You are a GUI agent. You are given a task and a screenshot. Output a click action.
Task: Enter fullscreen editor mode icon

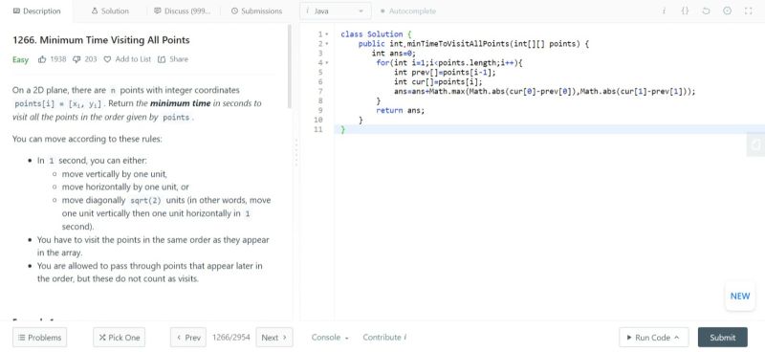point(748,11)
